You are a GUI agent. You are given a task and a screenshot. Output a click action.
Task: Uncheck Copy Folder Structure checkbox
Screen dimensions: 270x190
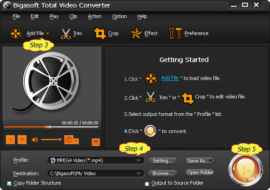coord(9,183)
